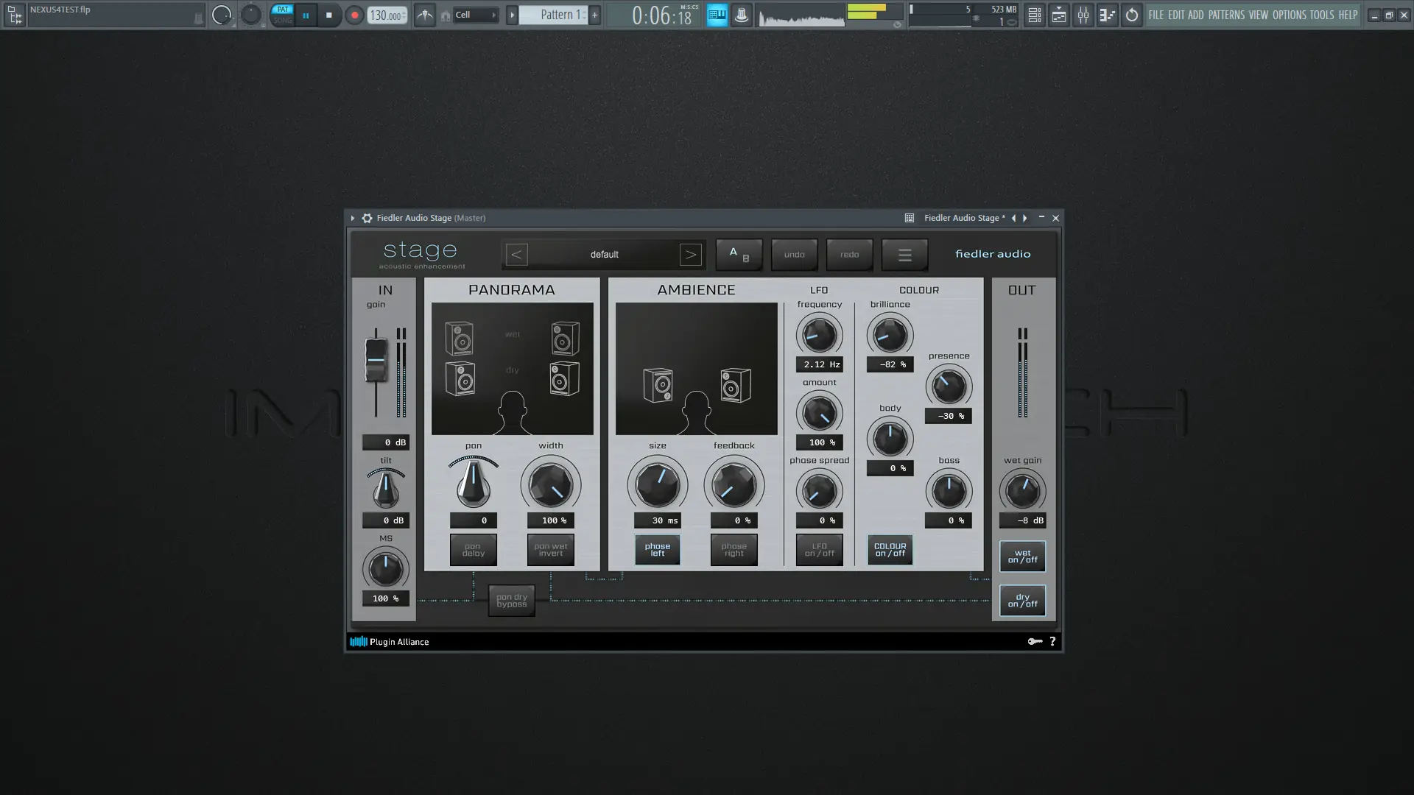The height and width of the screenshot is (795, 1414).
Task: Toggle COLOUR on/off switch
Action: (890, 550)
